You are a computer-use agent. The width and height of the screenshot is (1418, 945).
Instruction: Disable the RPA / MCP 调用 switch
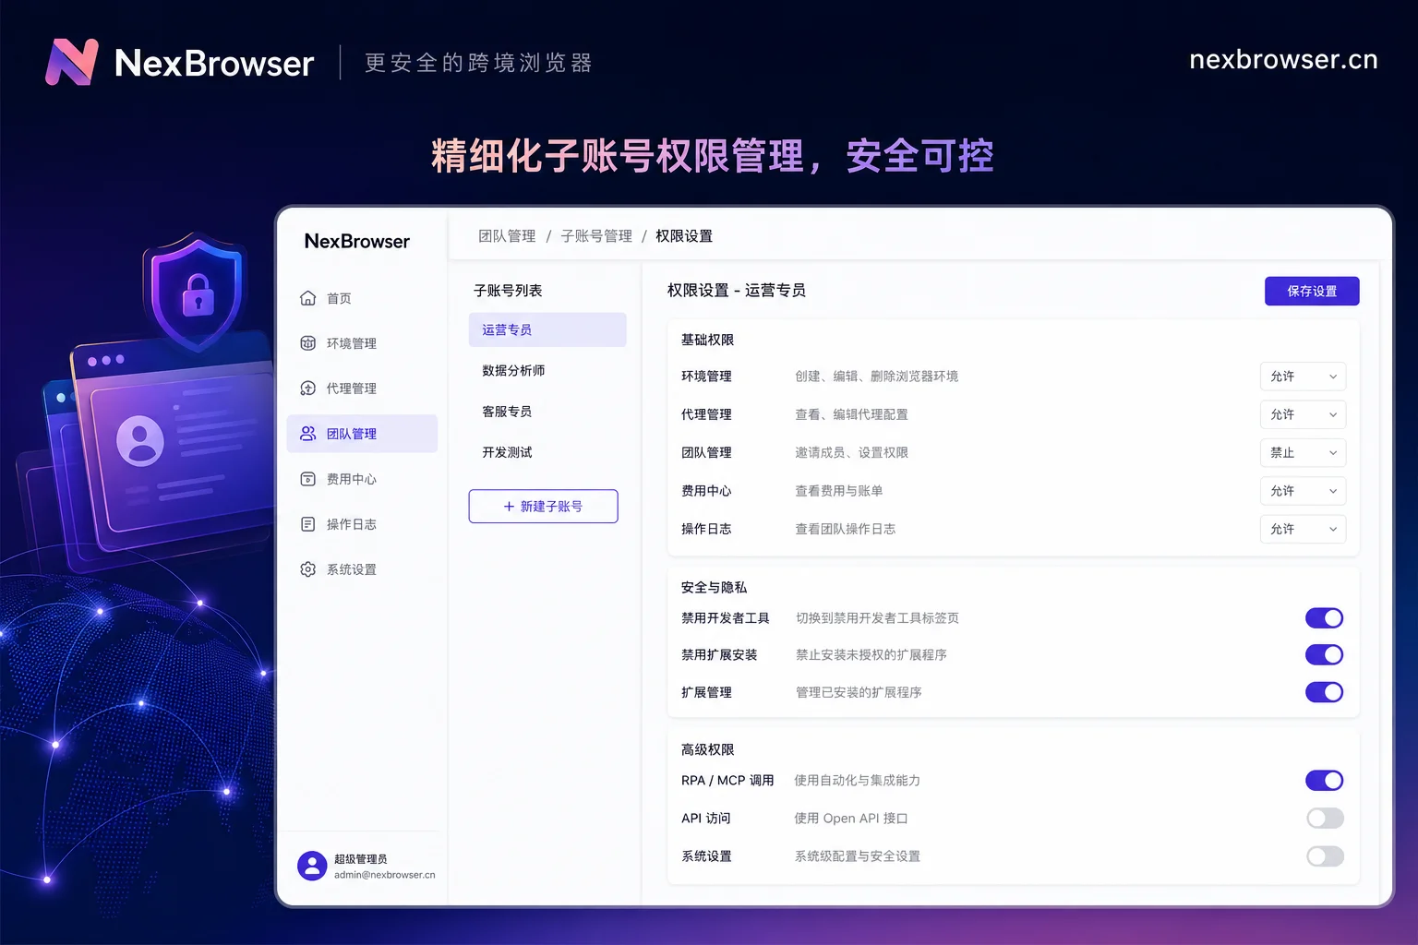[x=1324, y=781]
